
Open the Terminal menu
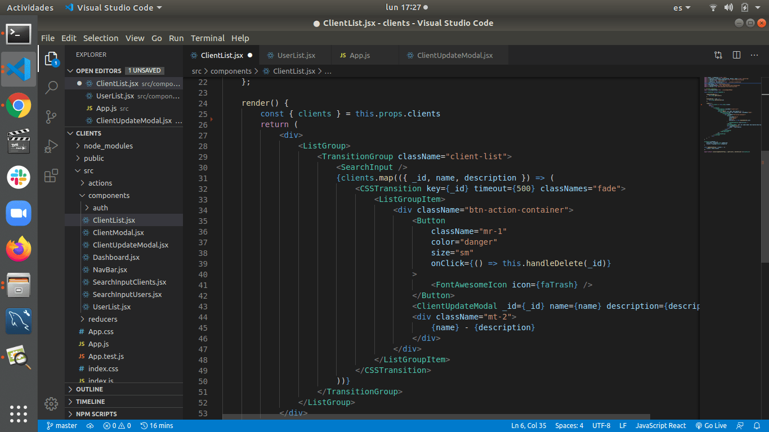pos(207,38)
